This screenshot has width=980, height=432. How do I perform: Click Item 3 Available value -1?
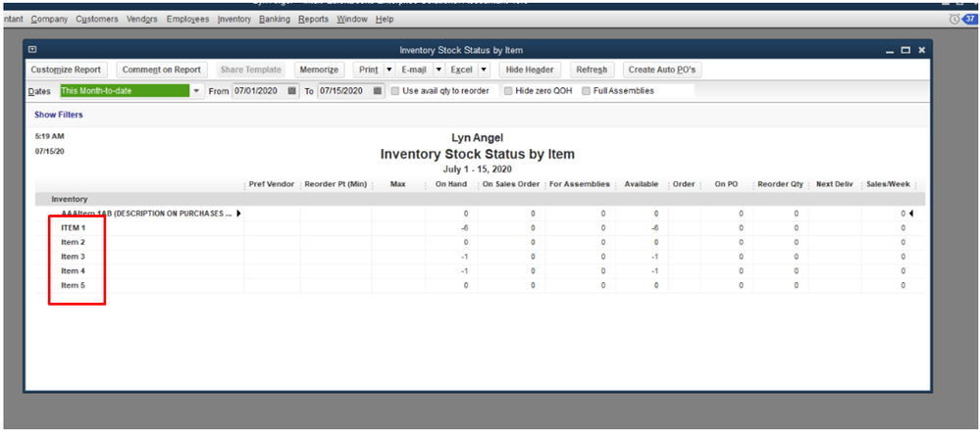654,257
